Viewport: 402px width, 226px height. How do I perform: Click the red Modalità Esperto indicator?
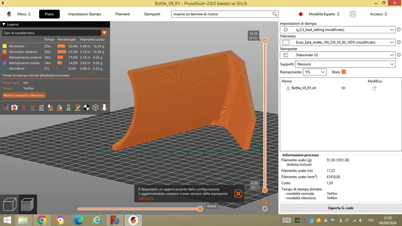coord(301,14)
